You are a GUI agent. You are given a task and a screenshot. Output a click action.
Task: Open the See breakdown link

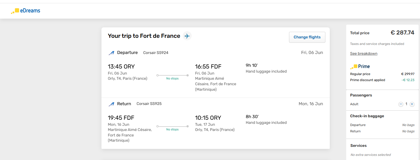pyautogui.click(x=364, y=53)
